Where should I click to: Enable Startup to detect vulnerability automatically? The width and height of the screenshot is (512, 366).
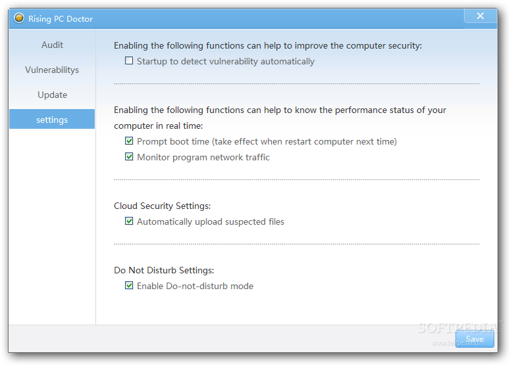(129, 60)
